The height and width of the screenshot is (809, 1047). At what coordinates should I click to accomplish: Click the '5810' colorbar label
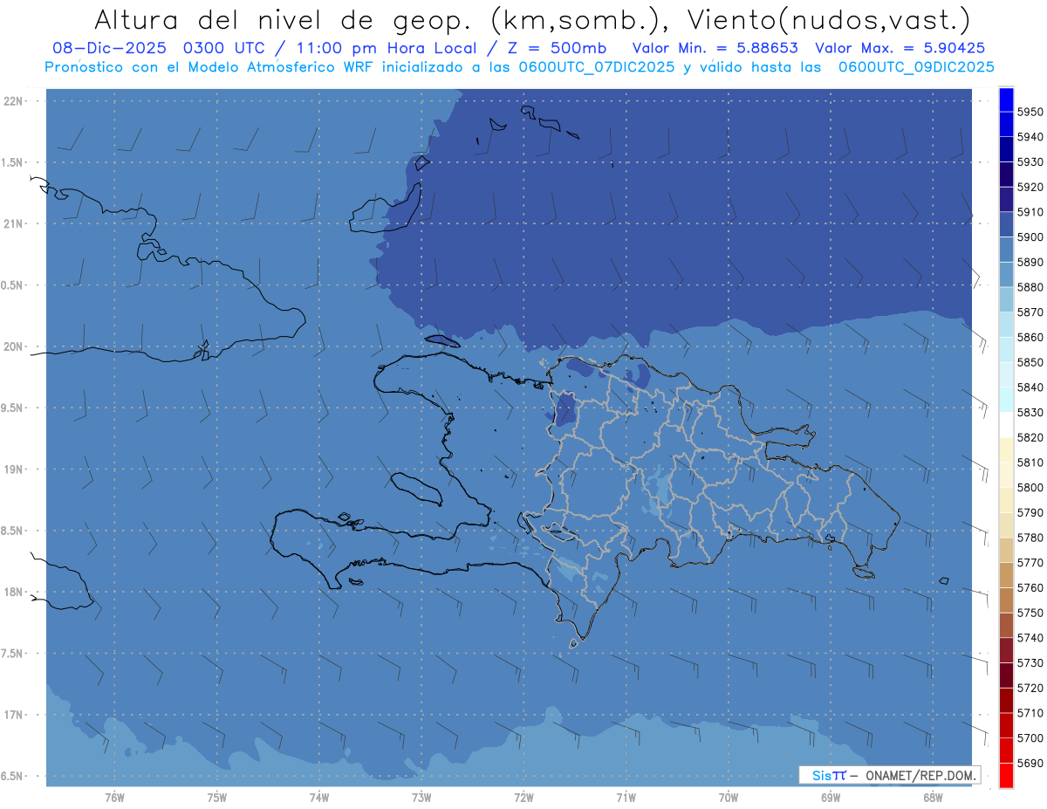[x=1030, y=462]
